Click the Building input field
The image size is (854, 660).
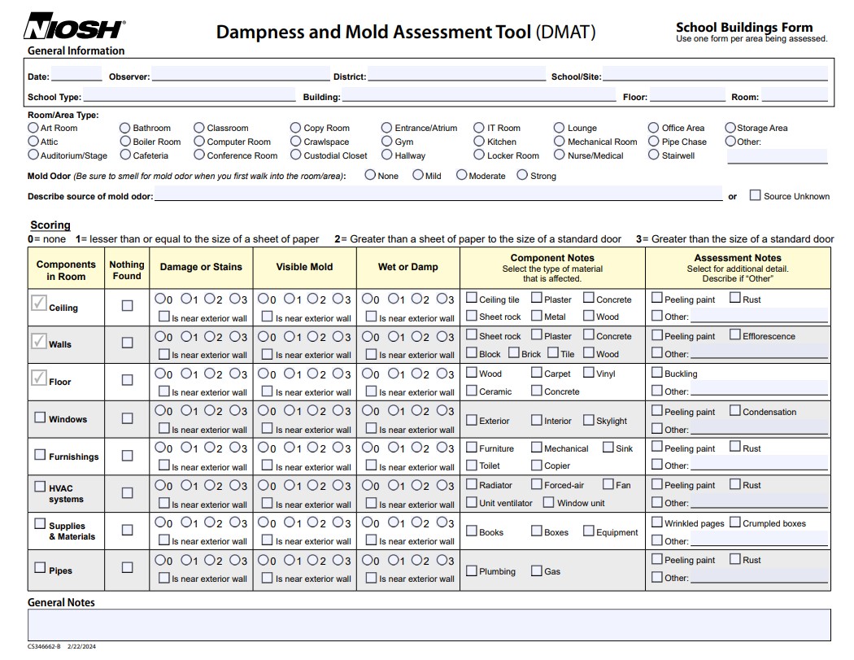(x=479, y=95)
